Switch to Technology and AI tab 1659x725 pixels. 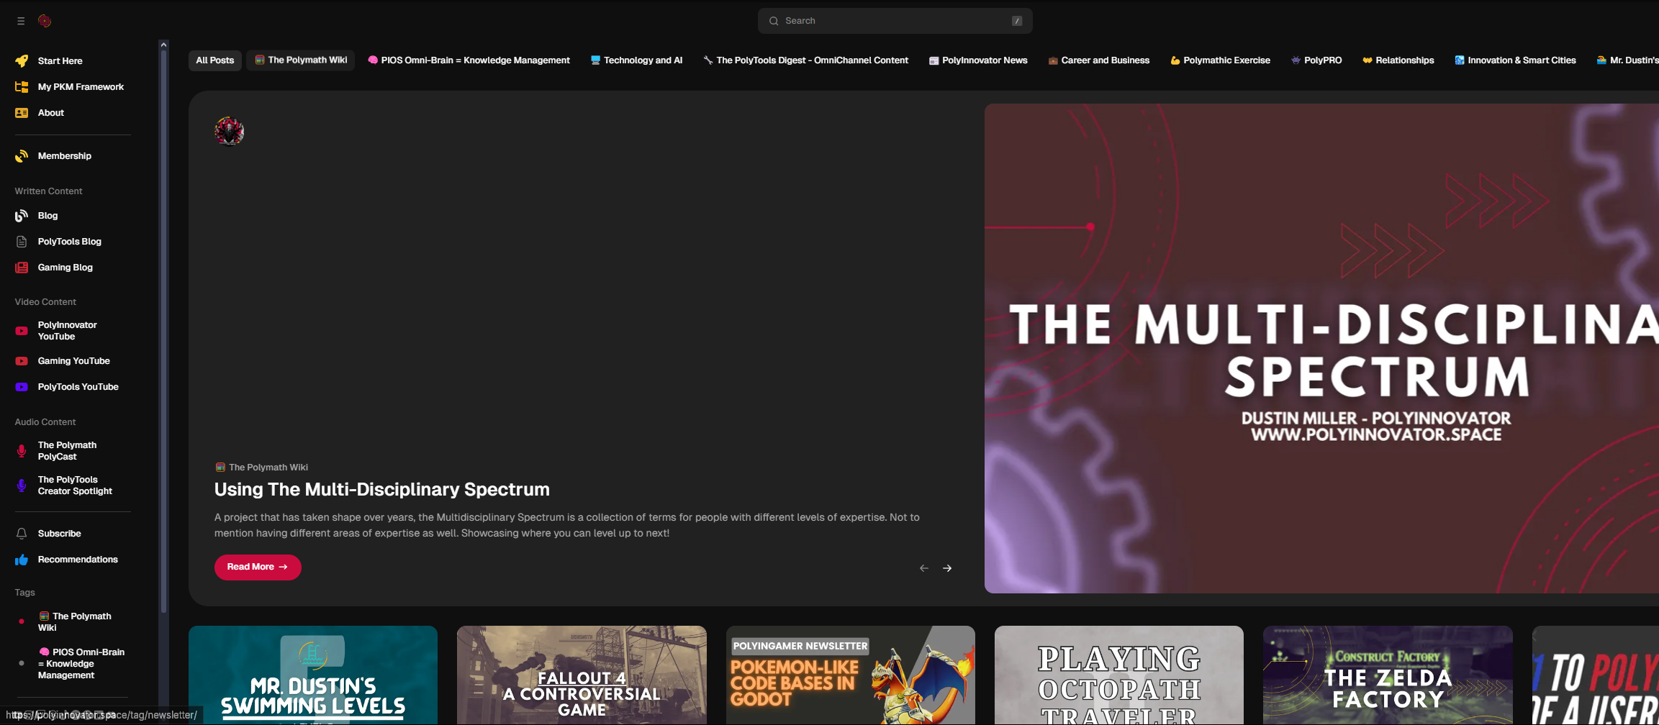pyautogui.click(x=636, y=60)
